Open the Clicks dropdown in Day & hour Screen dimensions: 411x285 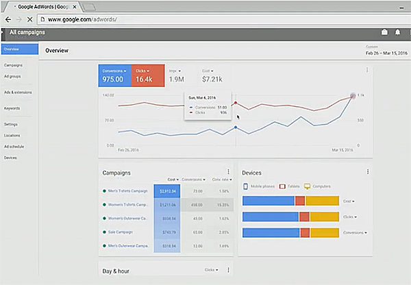coord(211,270)
